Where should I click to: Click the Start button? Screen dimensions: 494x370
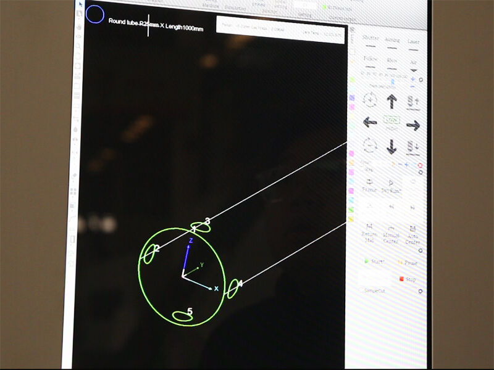point(374,261)
